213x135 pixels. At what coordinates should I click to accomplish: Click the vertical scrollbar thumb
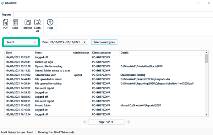[x=206, y=59]
